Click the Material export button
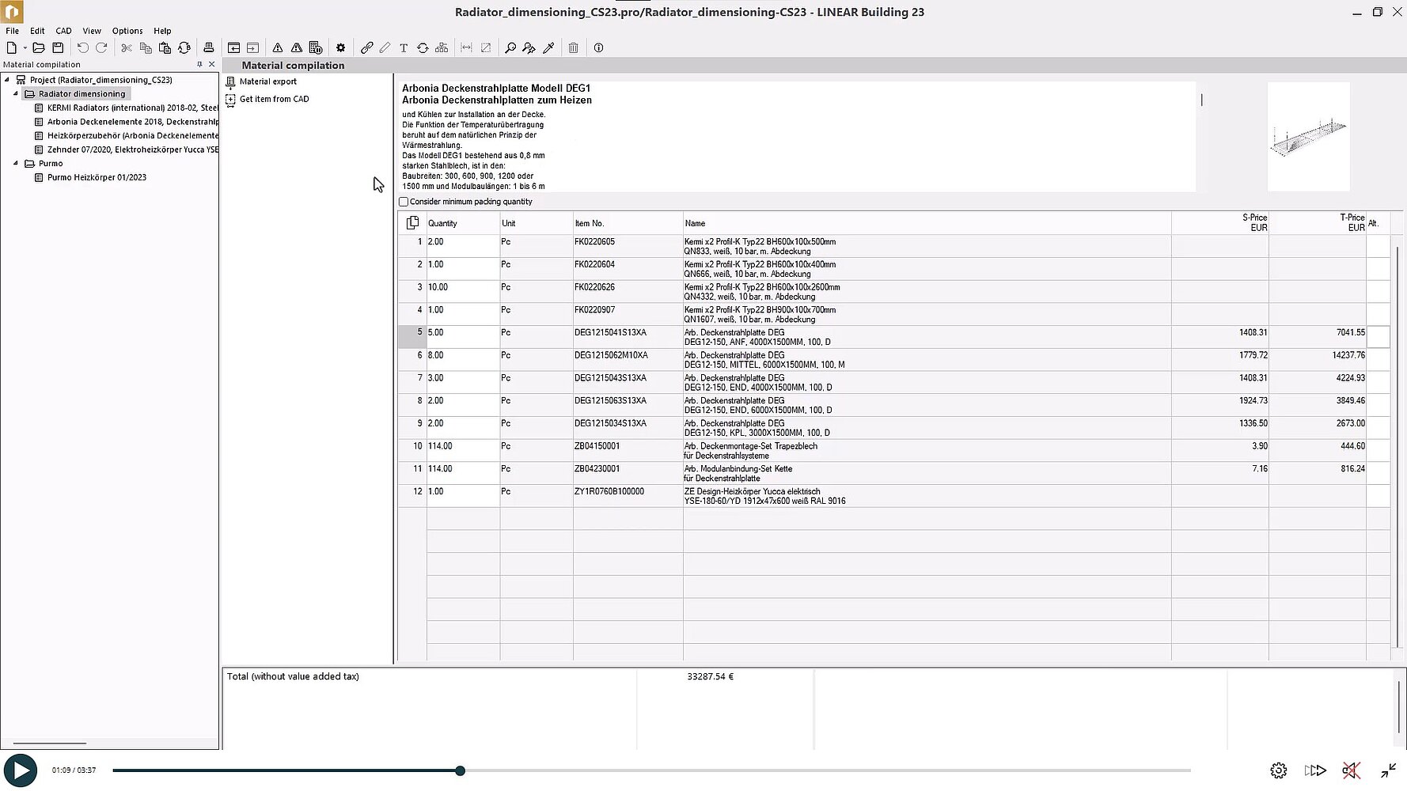Image resolution: width=1407 pixels, height=791 pixels. coord(267,81)
